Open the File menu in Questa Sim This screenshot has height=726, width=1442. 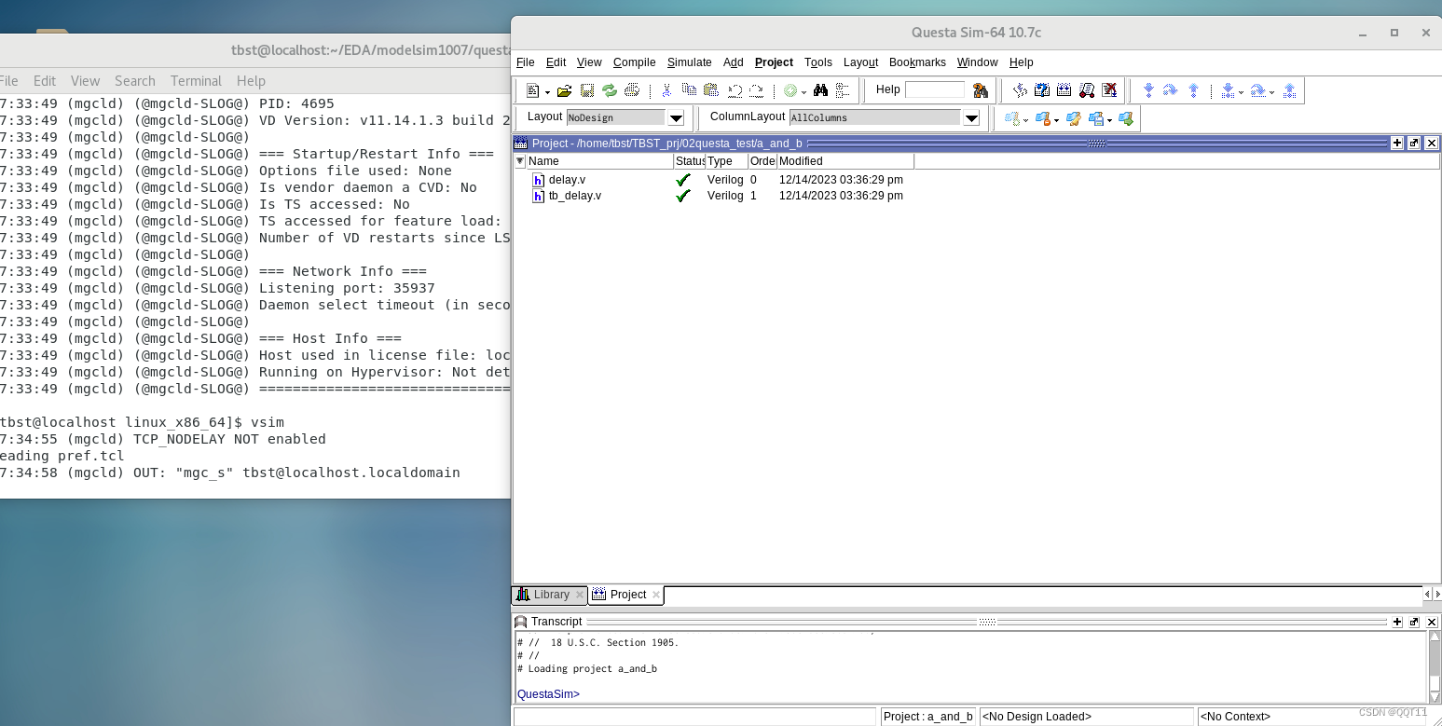coord(526,62)
